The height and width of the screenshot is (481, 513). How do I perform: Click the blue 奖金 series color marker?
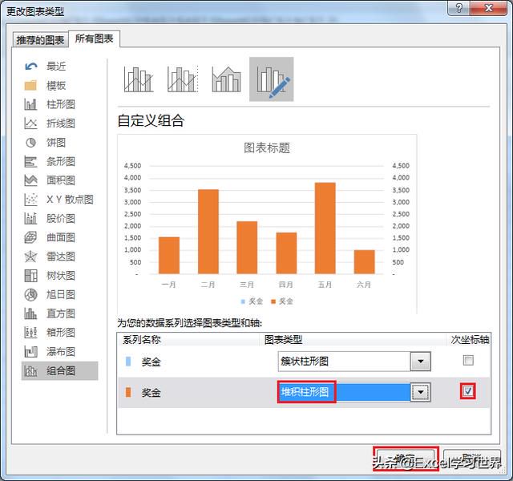click(128, 362)
